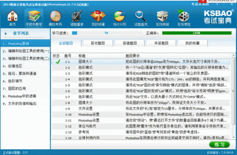Click the table scrollbar up arrow
237x155 pixels.
click(x=233, y=55)
